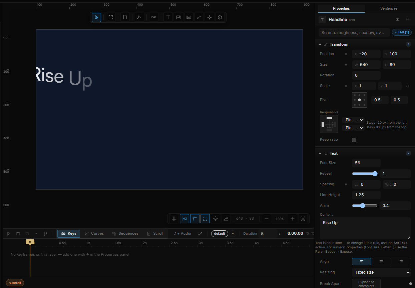
Task: Zoom out the canvas with minus
Action: coord(266,219)
